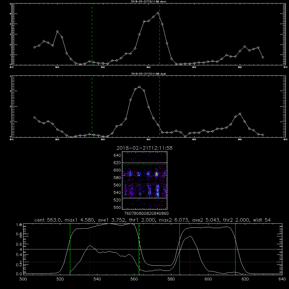
Task: Click the '0.6' label on bottom plot y-axis
Action: tap(19, 244)
